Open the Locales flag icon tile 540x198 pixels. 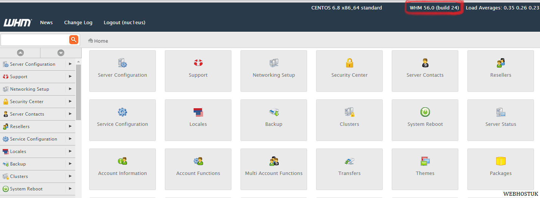click(198, 112)
